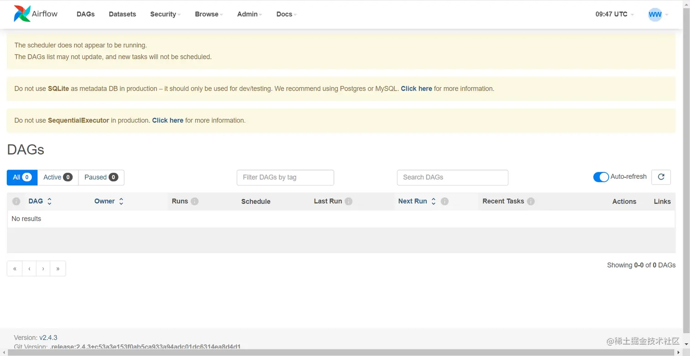The height and width of the screenshot is (356, 690).
Task: Expand the Docs dropdown menu
Action: click(286, 14)
